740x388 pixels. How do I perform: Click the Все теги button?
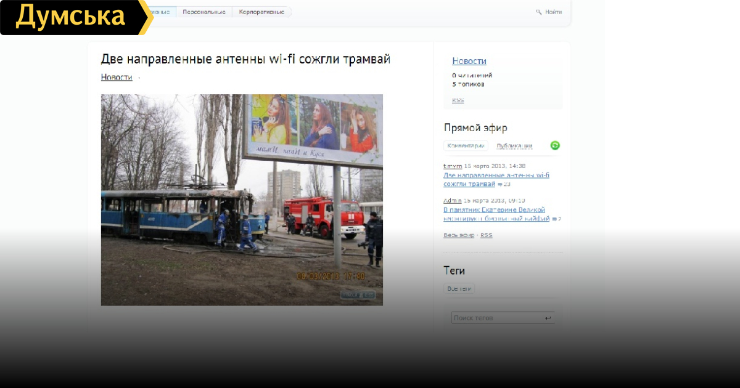pyautogui.click(x=459, y=288)
